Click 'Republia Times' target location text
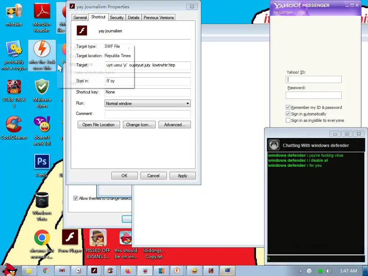 pyautogui.click(x=118, y=56)
